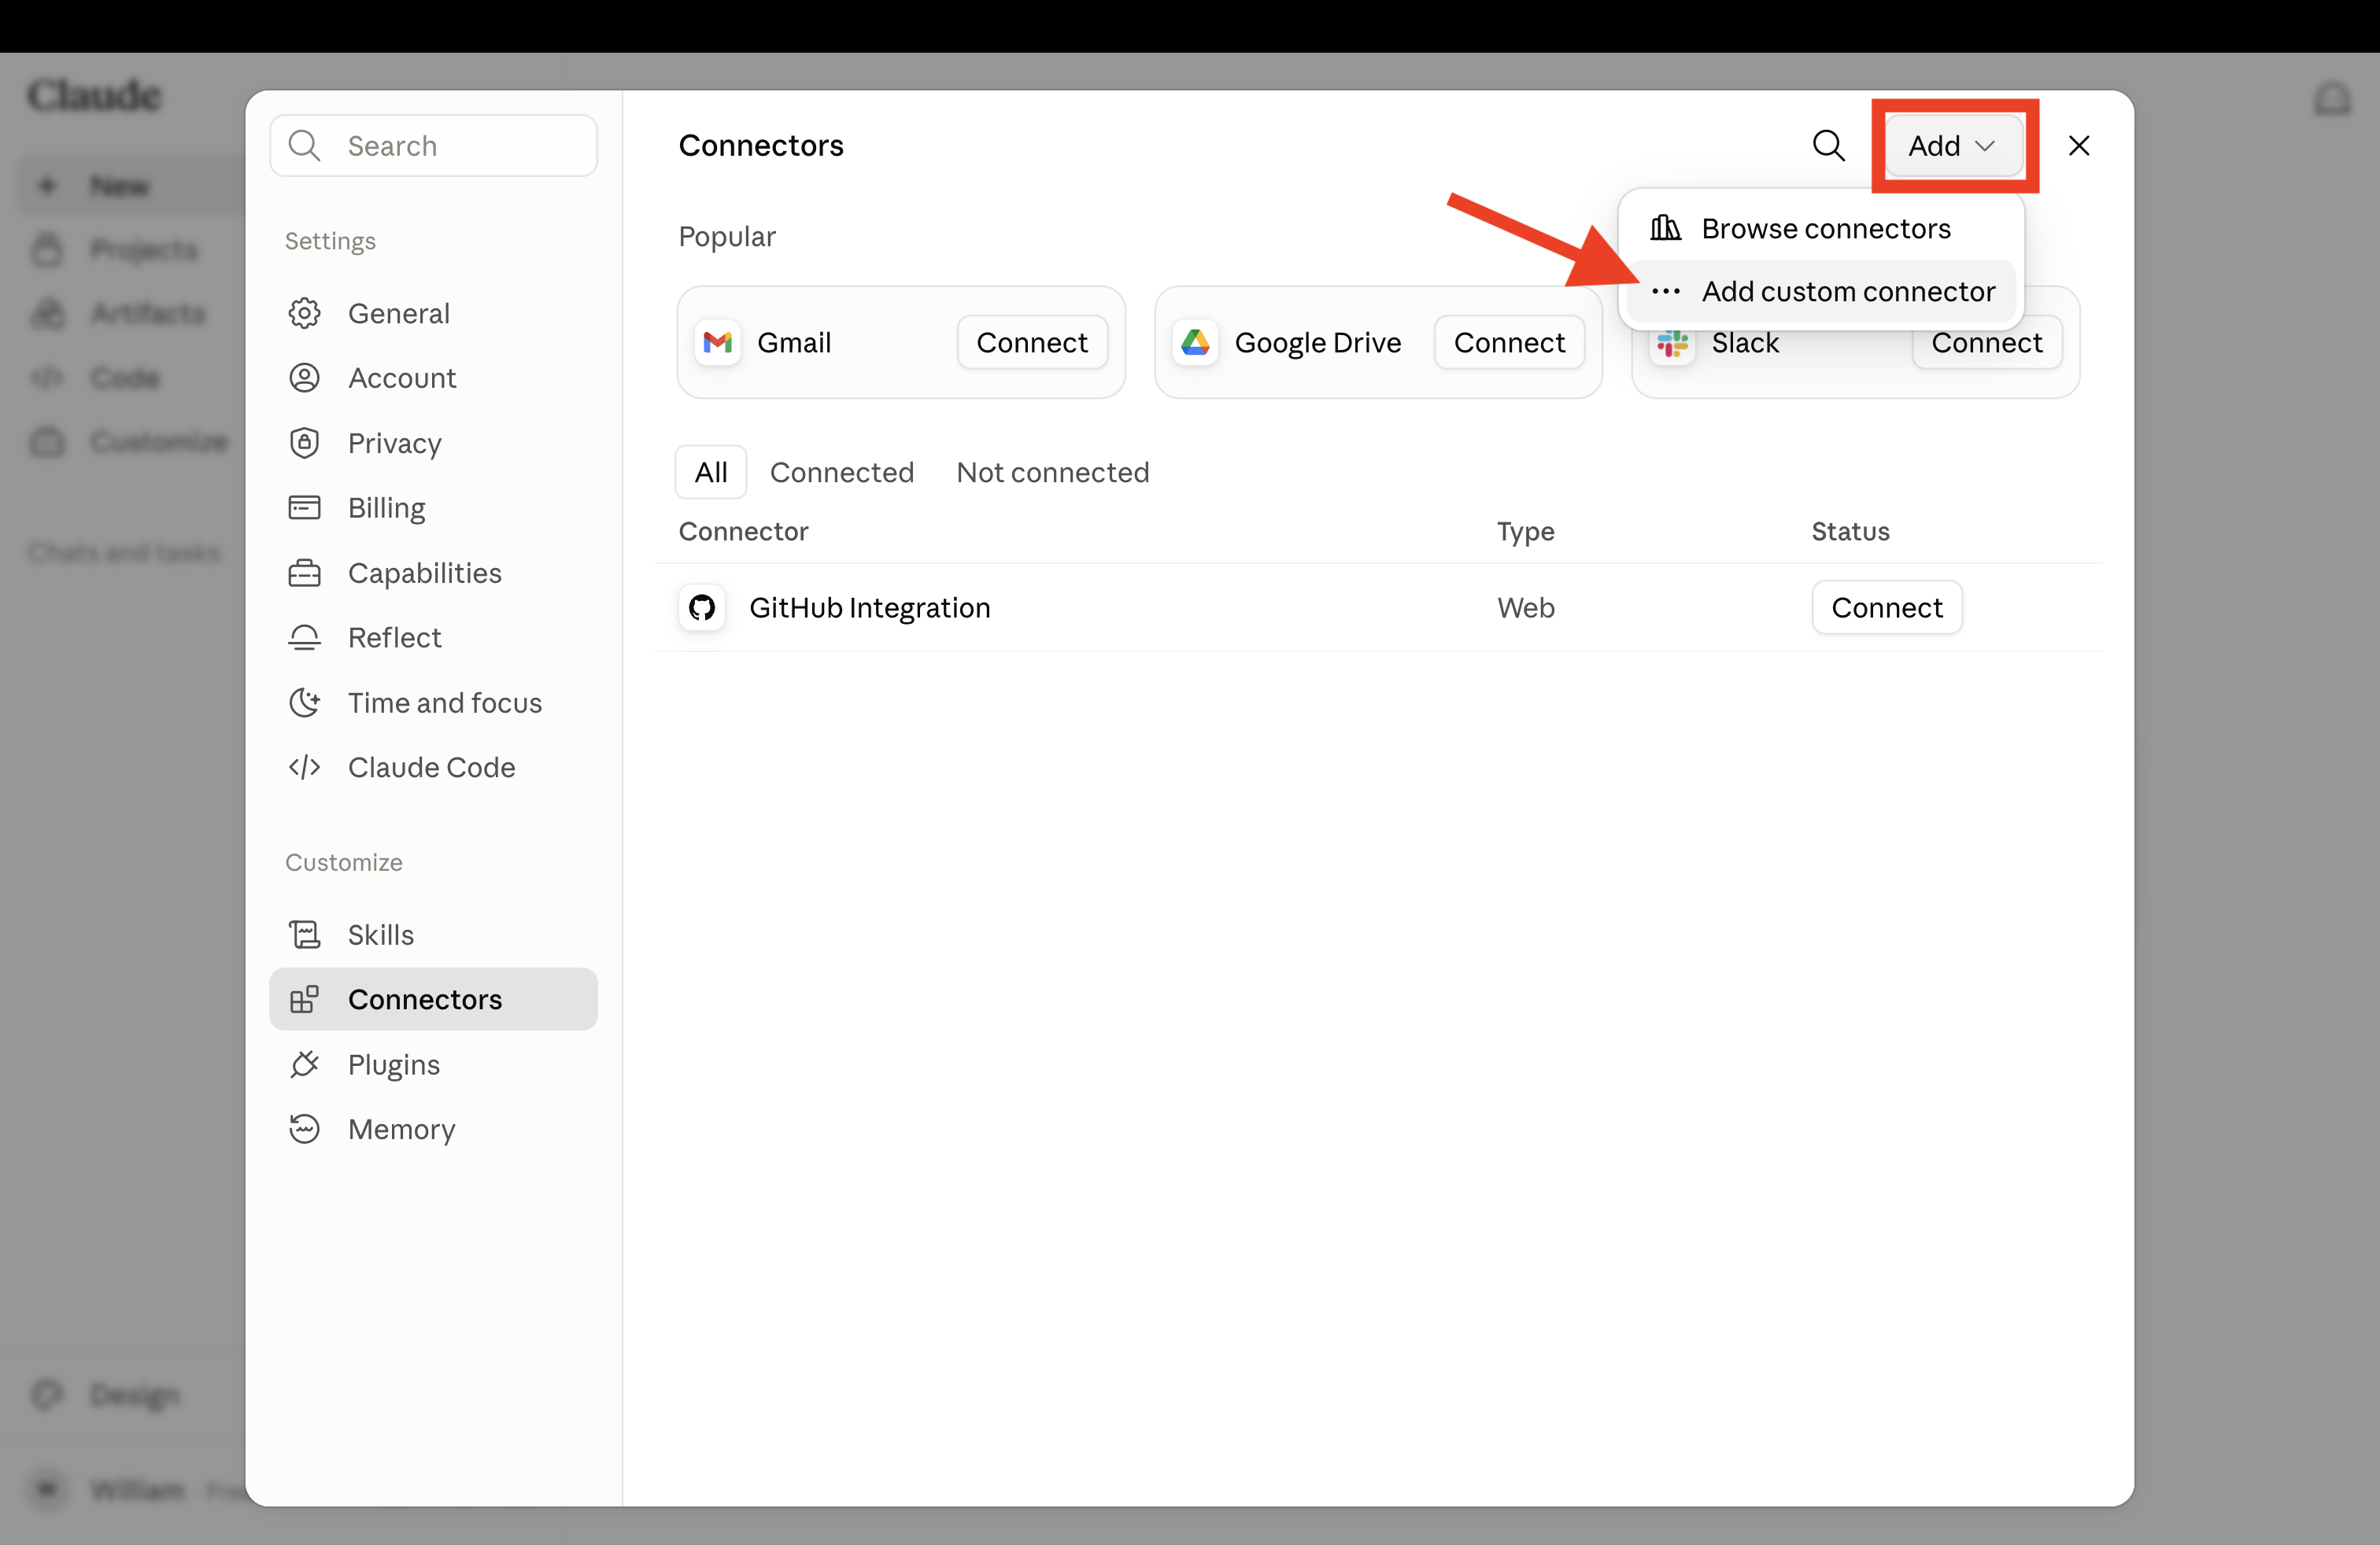Click the Claude Code brackets icon

coord(304,768)
